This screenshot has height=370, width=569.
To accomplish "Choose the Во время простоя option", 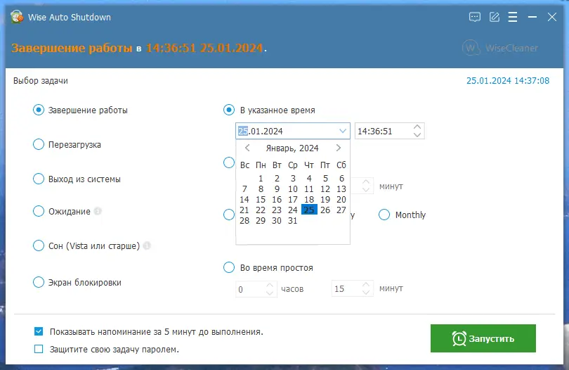I will 228,267.
